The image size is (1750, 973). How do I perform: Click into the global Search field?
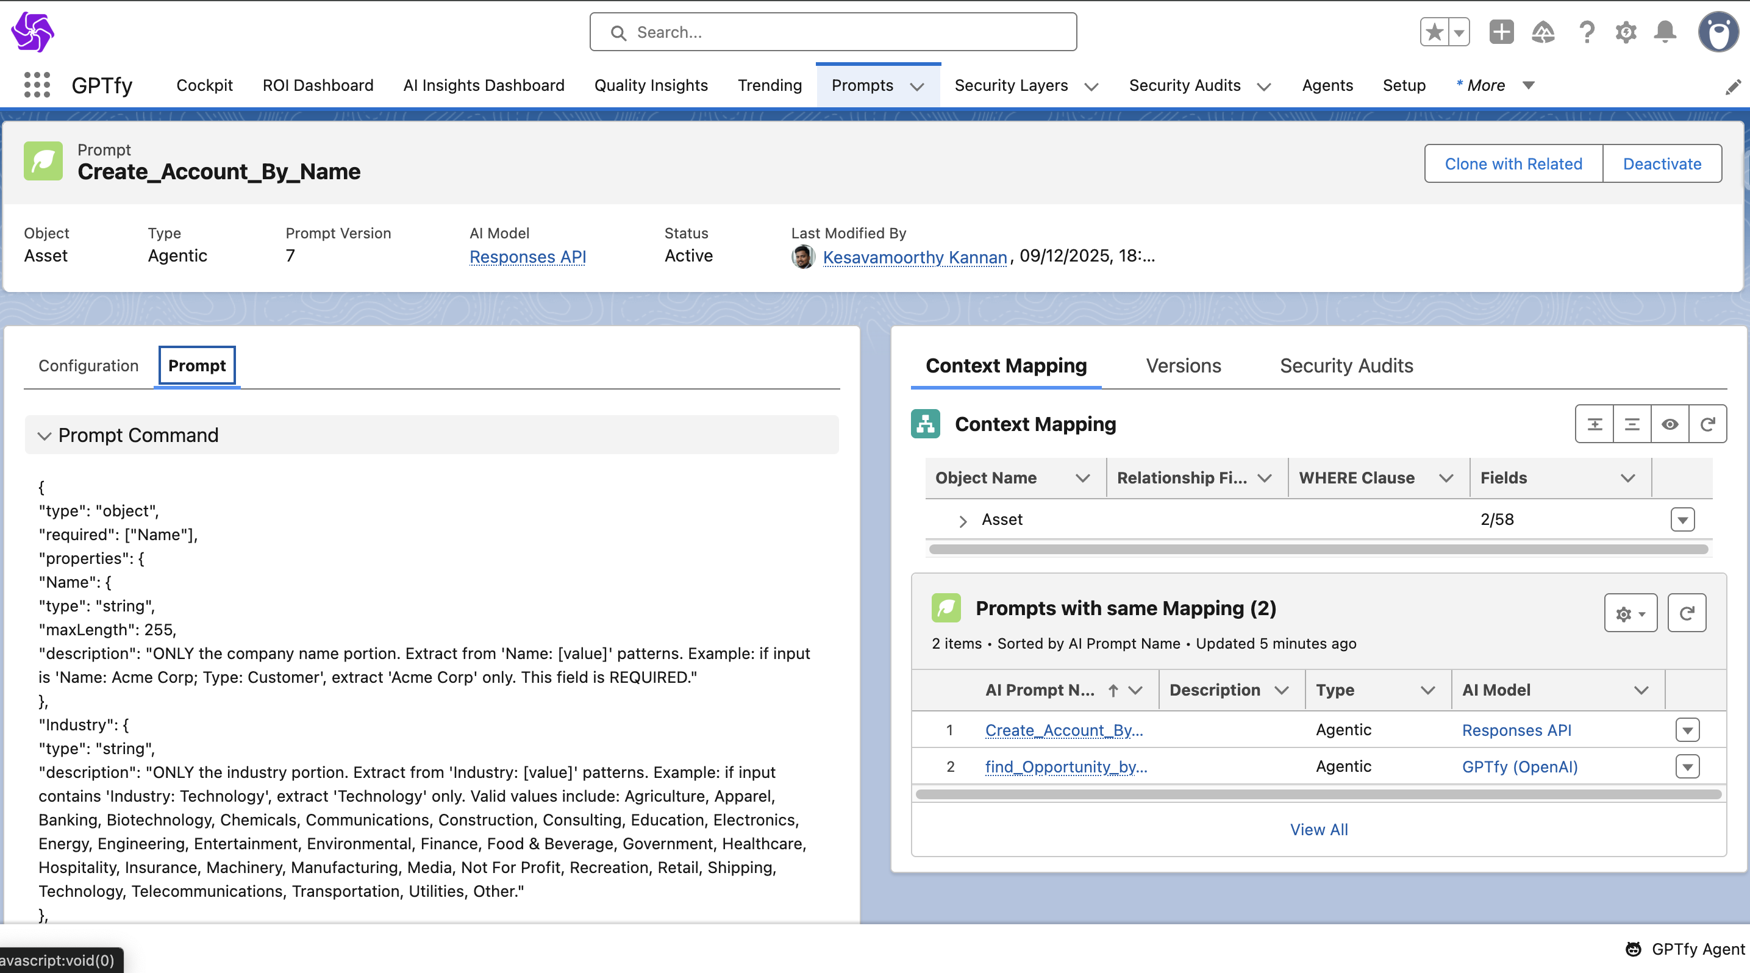pos(833,32)
